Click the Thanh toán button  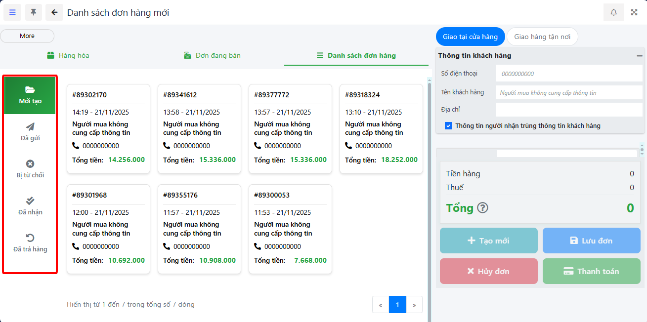pos(591,271)
